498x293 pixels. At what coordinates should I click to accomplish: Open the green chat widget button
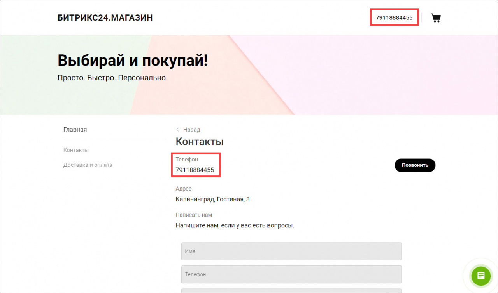[x=481, y=276]
